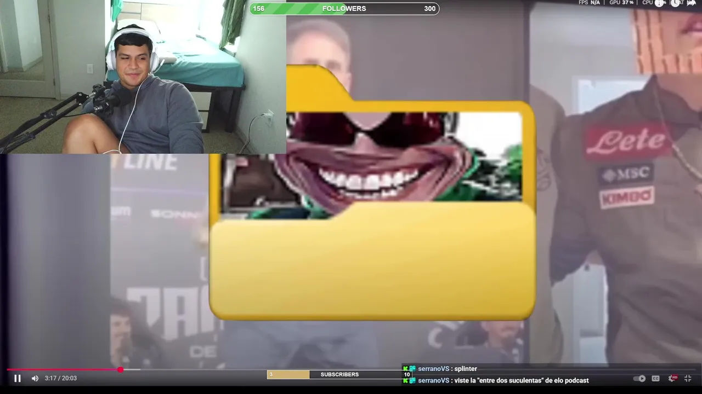Click the chat message mentioning elo podcast

point(496,380)
